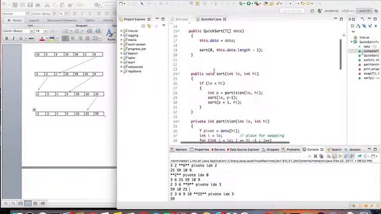Open the Problems view tab

click(x=291, y=149)
